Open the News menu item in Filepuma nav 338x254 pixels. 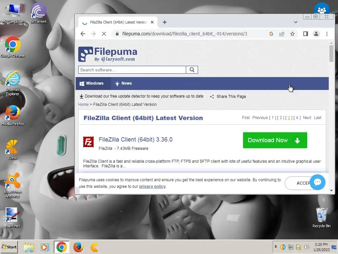[123, 83]
